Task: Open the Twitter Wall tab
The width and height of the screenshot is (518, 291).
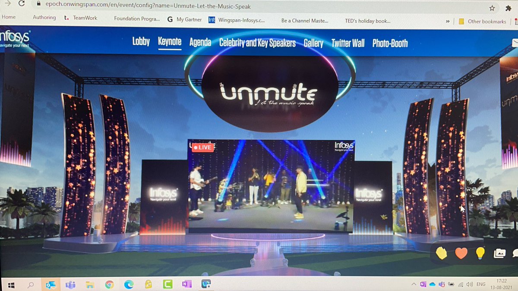Action: pyautogui.click(x=348, y=43)
